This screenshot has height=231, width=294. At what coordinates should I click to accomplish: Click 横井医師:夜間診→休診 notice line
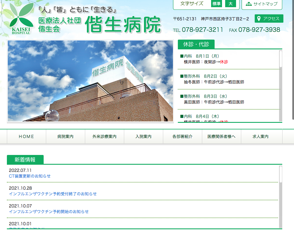pos(206,62)
